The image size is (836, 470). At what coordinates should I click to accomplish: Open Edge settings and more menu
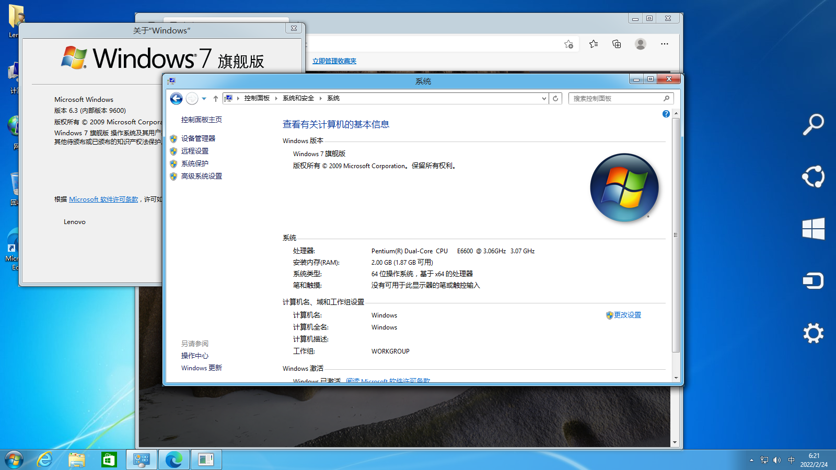point(665,44)
